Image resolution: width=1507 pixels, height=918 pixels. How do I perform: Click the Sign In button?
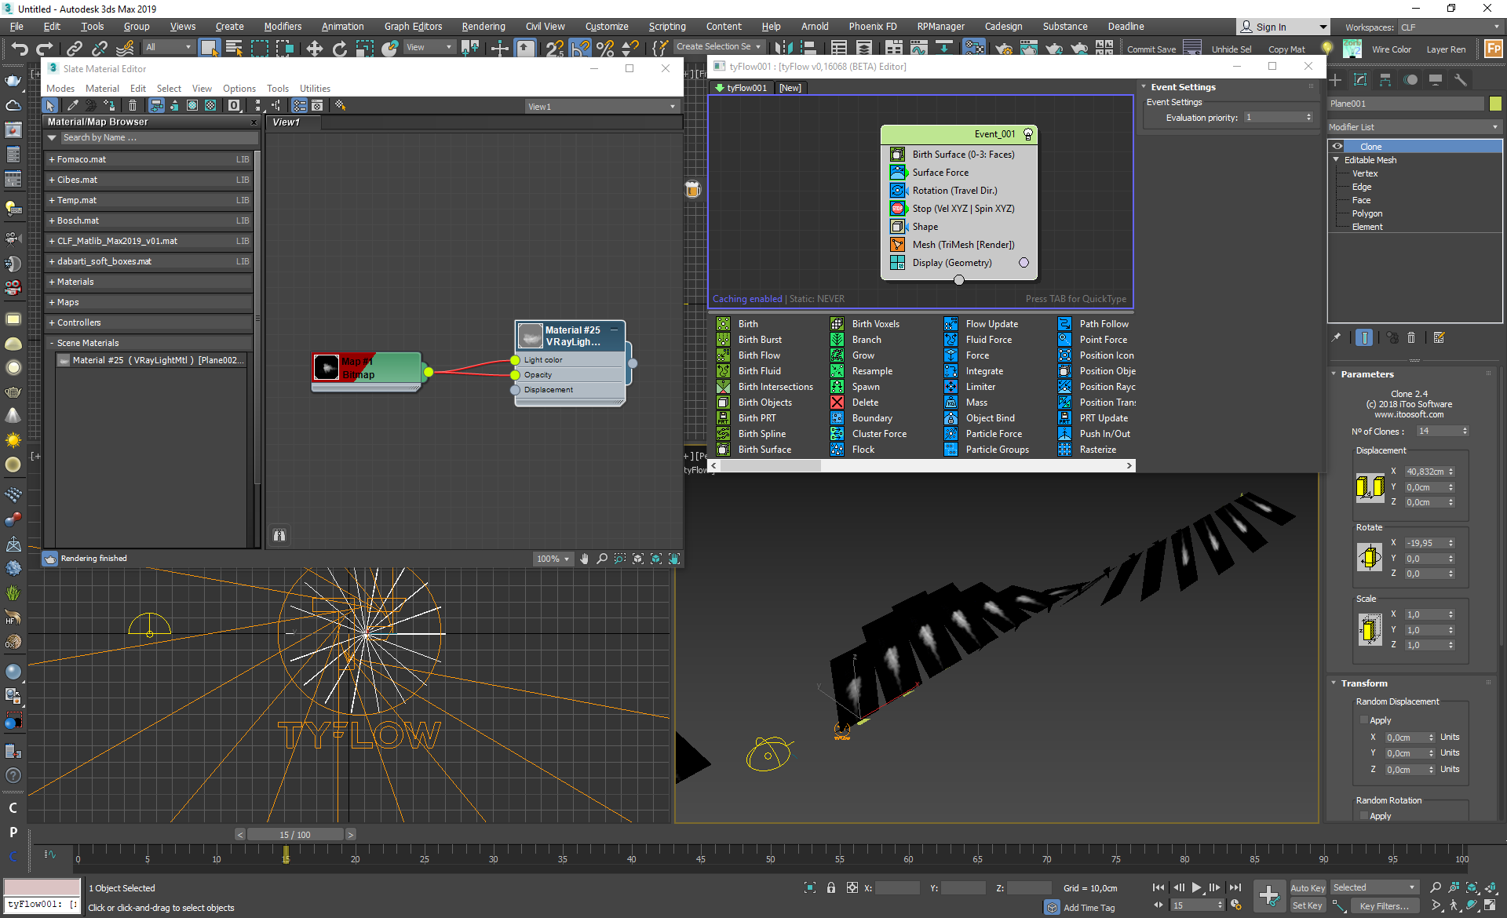point(1284,27)
